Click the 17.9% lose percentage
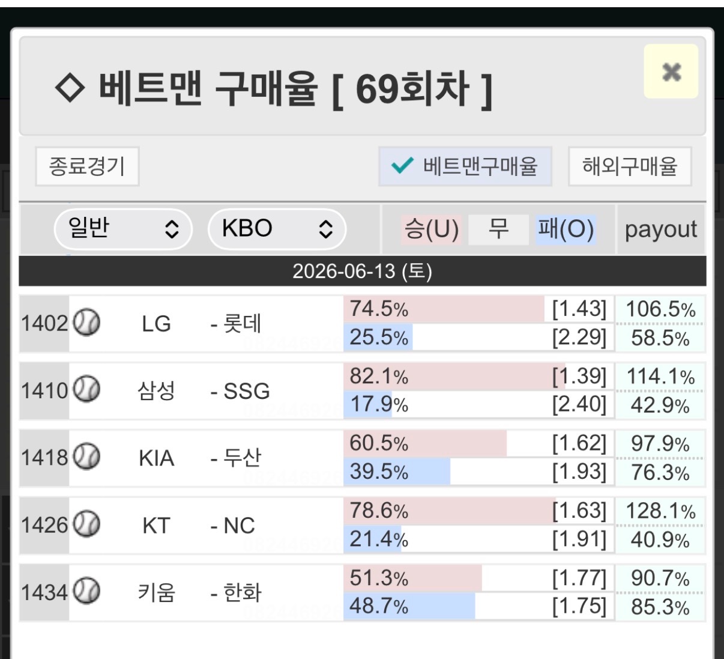Image resolution: width=724 pixels, height=659 pixels. tap(378, 404)
